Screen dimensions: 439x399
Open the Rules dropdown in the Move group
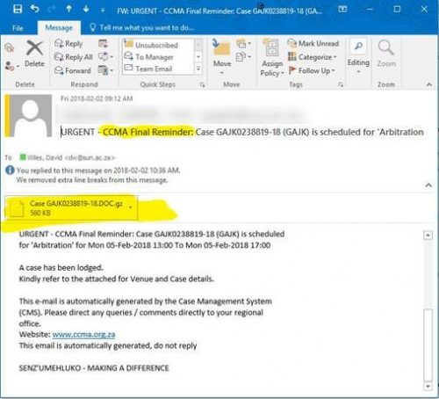point(244,44)
